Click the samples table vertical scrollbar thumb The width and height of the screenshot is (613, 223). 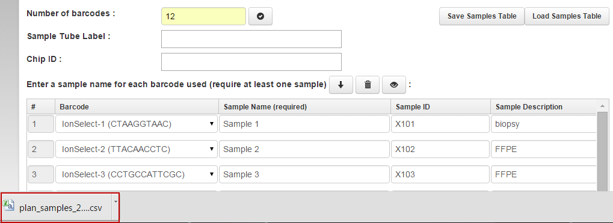click(x=601, y=151)
